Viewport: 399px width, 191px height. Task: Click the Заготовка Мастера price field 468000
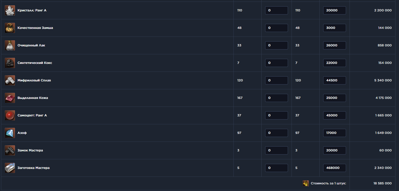click(x=334, y=168)
